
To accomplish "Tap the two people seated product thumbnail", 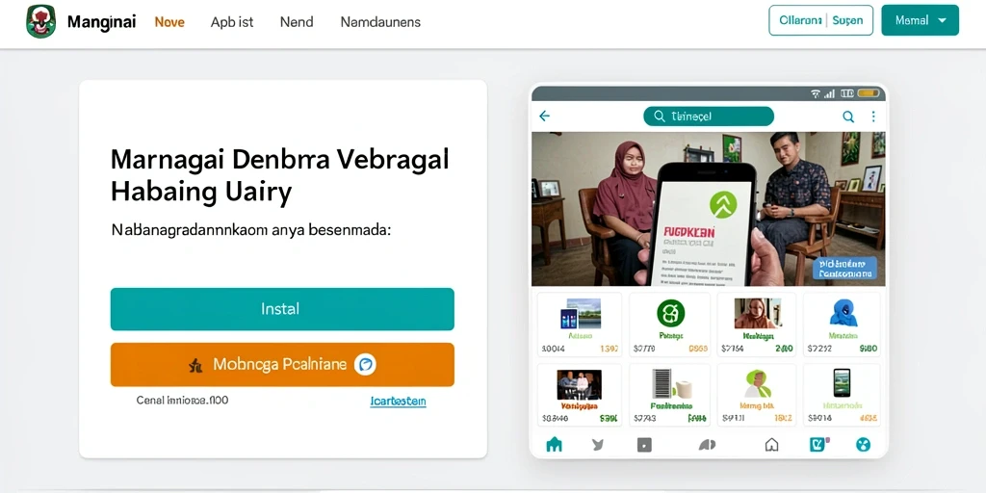I will (579, 384).
